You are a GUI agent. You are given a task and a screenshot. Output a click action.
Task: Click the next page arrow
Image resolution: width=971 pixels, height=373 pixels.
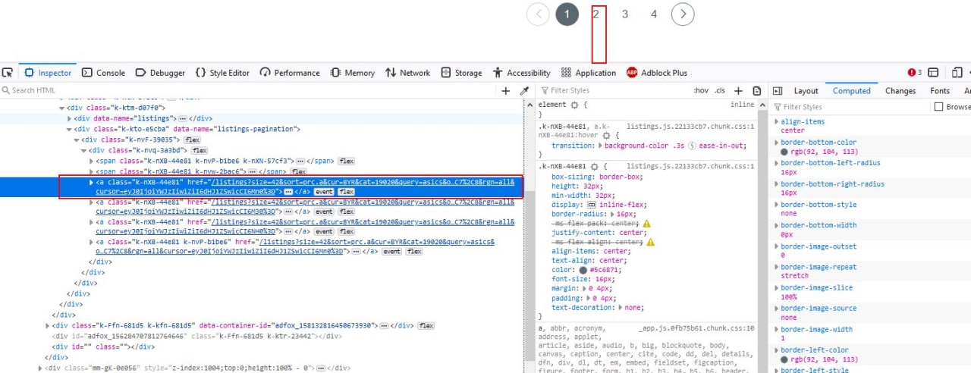click(x=683, y=14)
